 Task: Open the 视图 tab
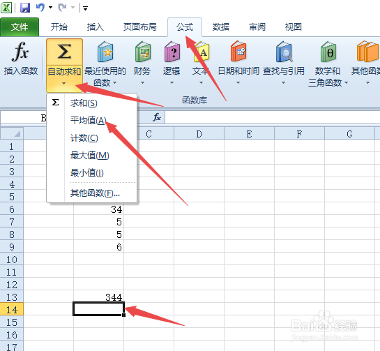tap(294, 27)
